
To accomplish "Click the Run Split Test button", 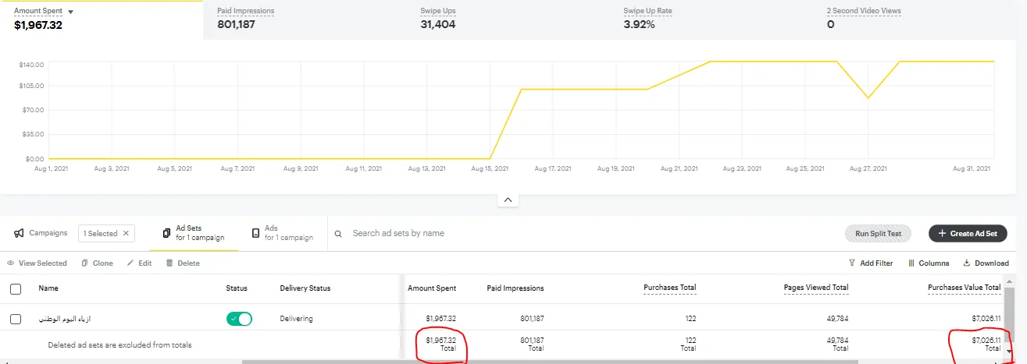I will click(878, 233).
